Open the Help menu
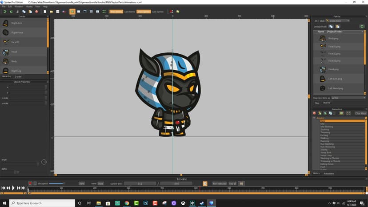Screen dimensions: 368x207 45,7
